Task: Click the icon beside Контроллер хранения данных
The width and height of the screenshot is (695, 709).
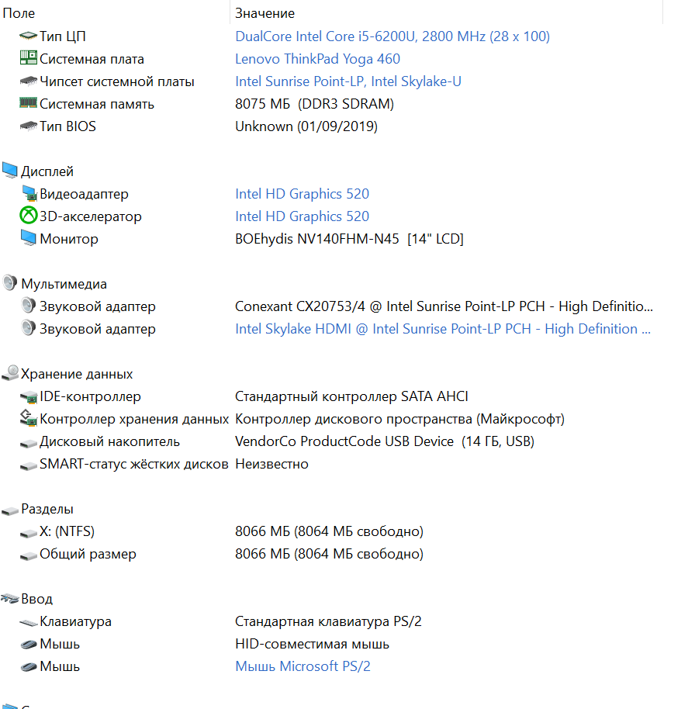Action: [x=29, y=418]
